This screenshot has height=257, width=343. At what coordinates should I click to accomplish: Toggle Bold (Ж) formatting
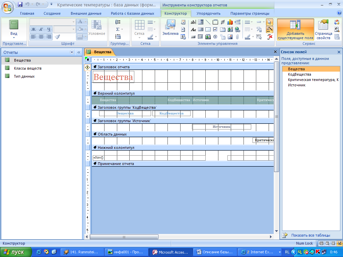coord(33,29)
